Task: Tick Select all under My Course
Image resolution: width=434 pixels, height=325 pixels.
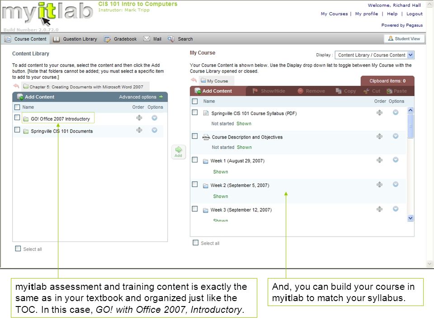Action: 196,243
